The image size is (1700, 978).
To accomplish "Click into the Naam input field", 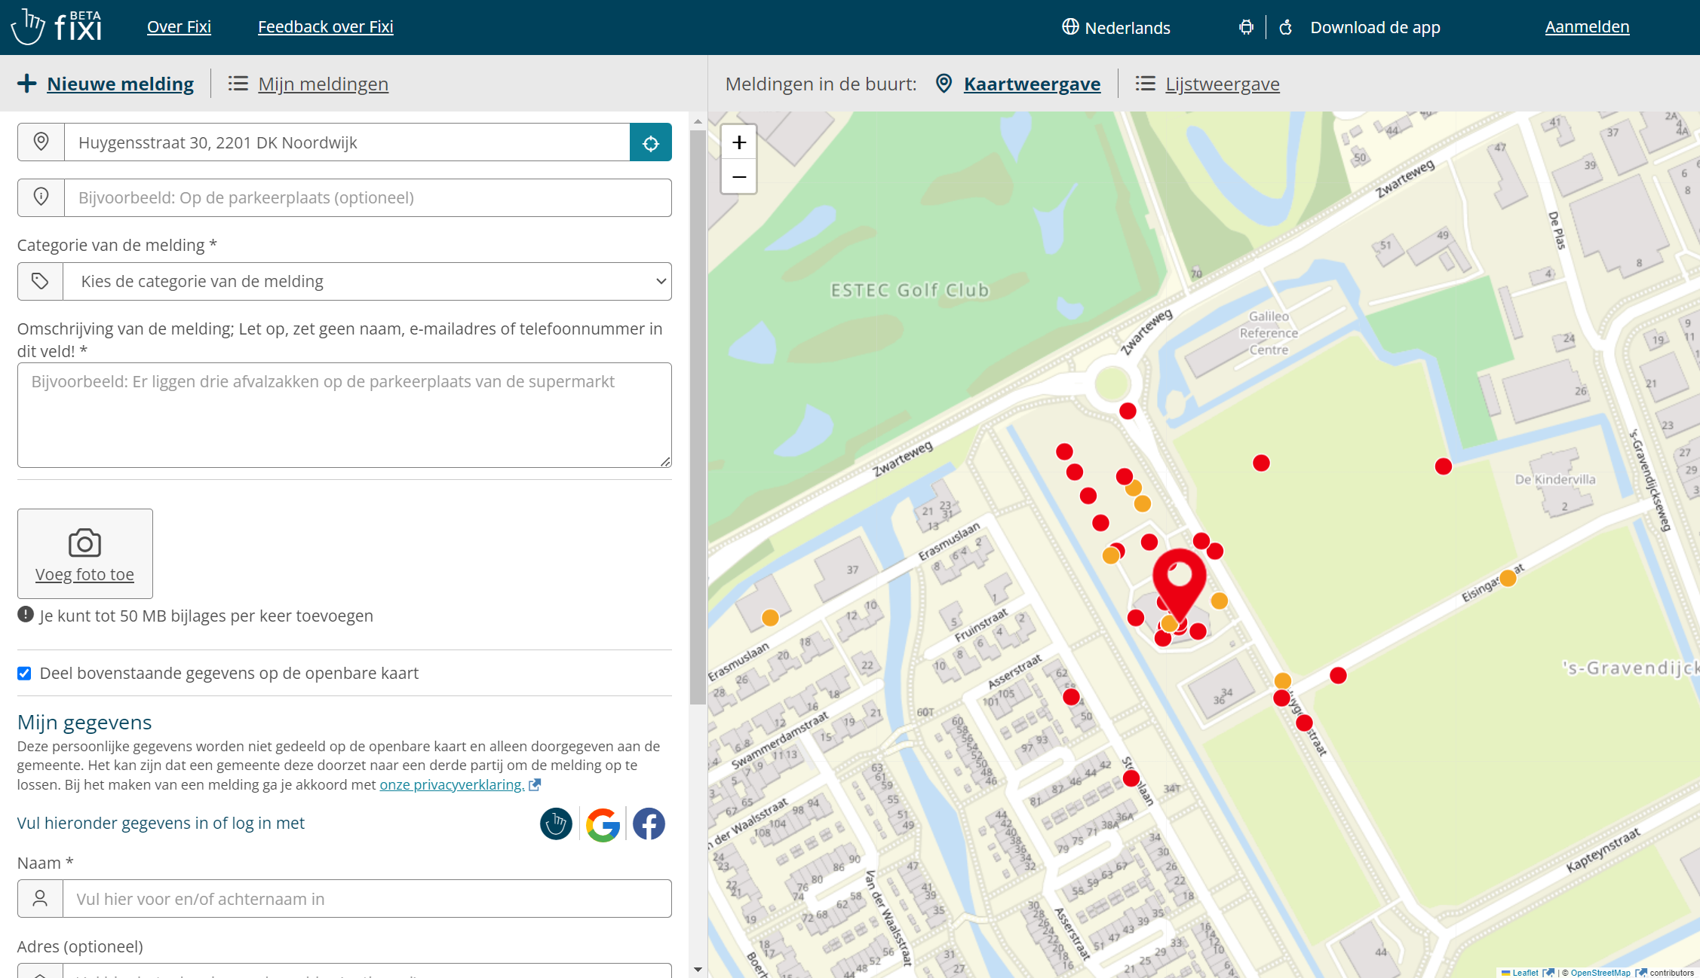I will point(367,898).
